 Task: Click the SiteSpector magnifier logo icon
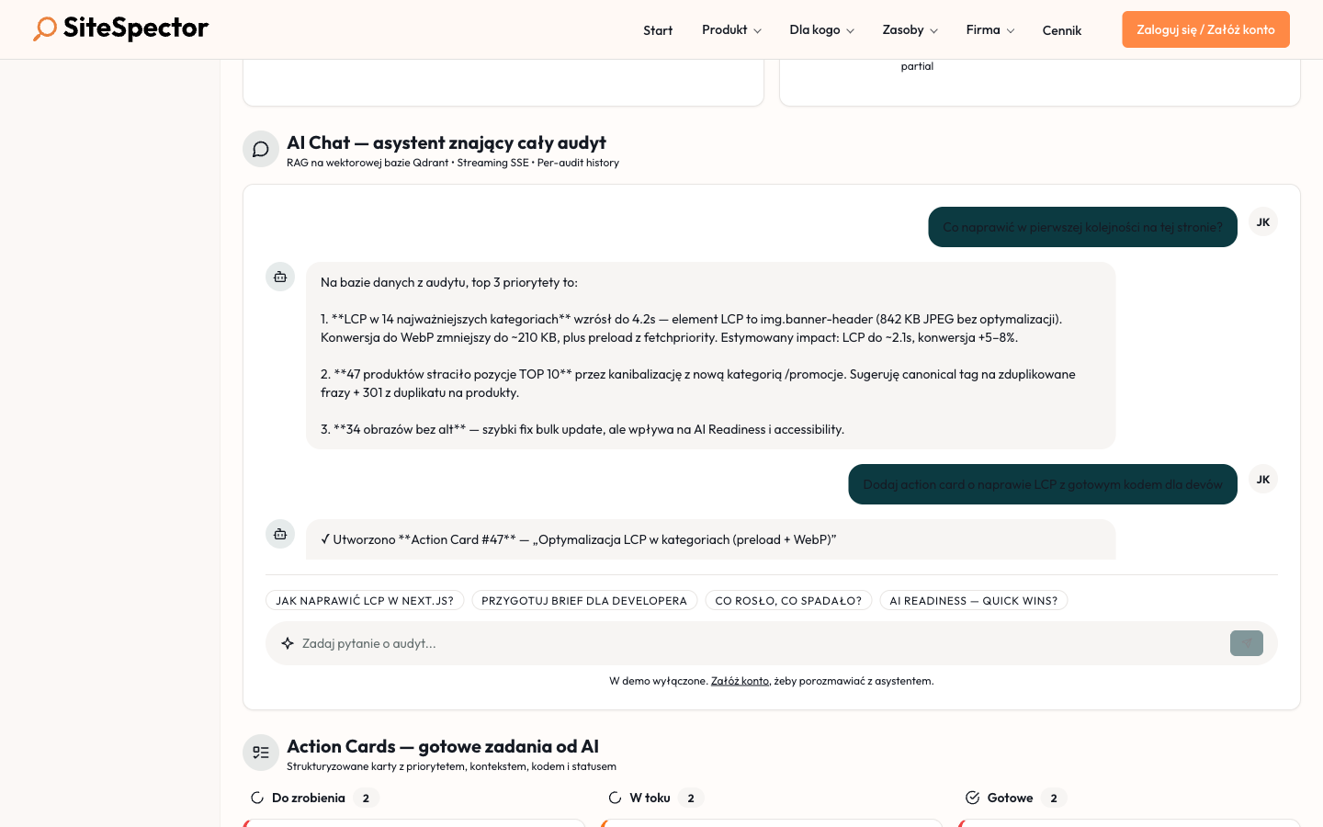[x=44, y=28]
